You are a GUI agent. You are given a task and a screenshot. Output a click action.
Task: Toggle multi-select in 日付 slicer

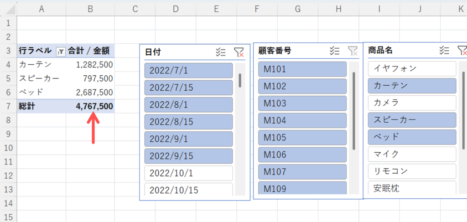[221, 52]
